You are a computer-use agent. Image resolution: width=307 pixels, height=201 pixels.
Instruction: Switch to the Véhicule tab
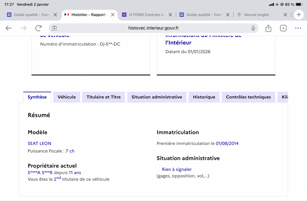[67, 97]
